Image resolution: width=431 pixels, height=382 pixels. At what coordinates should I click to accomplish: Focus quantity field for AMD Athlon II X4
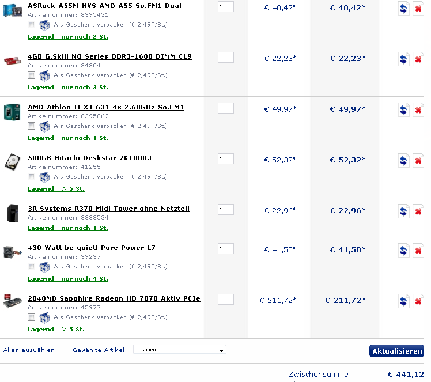click(226, 108)
